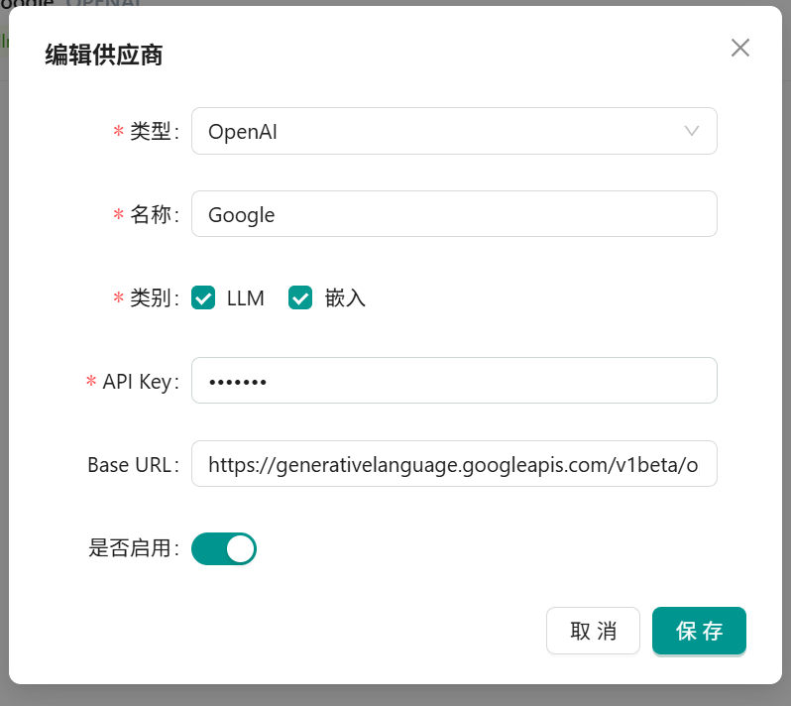Screen dimensions: 791x706
Task: Click the 名称 field label
Action: tap(152, 214)
